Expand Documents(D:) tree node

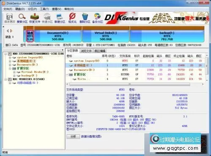tap(10, 65)
